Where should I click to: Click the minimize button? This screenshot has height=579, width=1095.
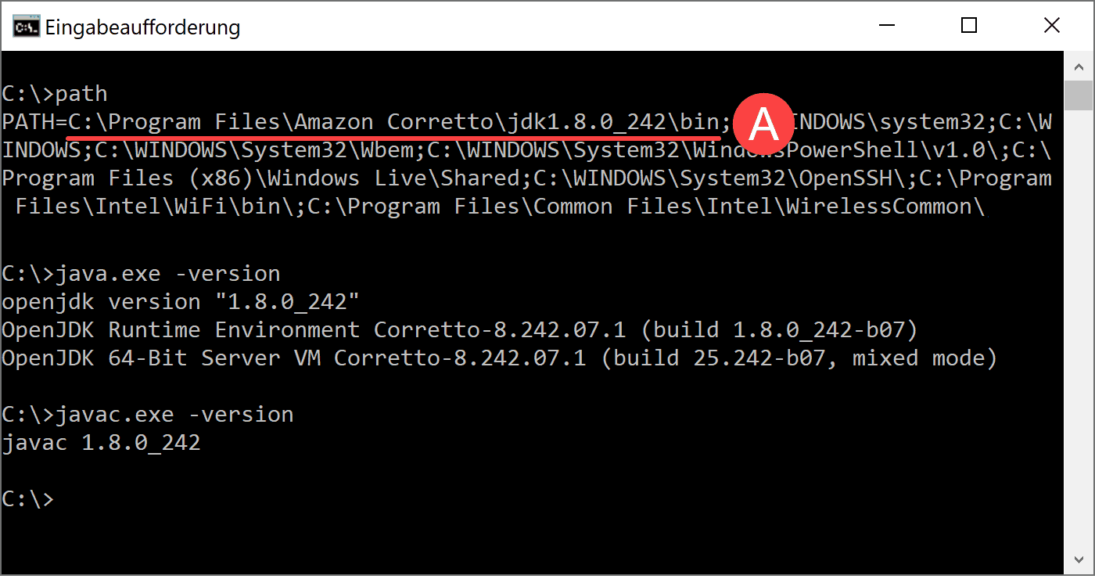pos(886,25)
